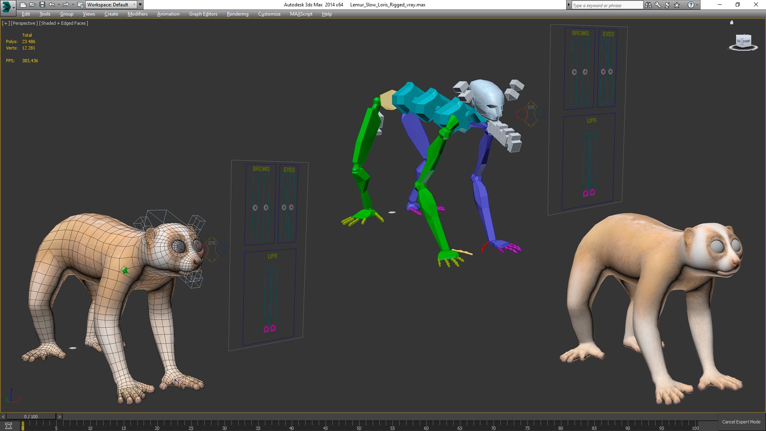Step time slider forward with right arrow
The width and height of the screenshot is (766, 431).
(x=59, y=417)
